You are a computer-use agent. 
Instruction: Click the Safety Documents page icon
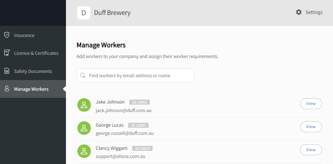click(6, 71)
